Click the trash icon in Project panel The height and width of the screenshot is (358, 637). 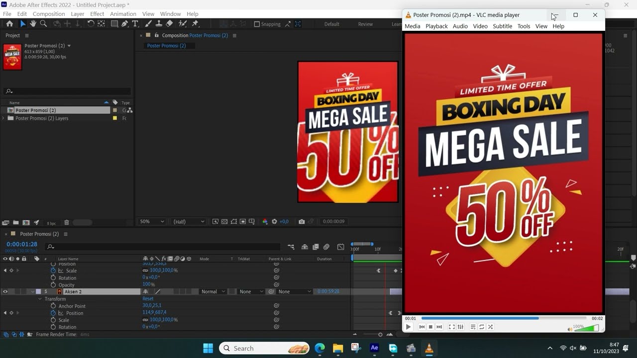67,223
